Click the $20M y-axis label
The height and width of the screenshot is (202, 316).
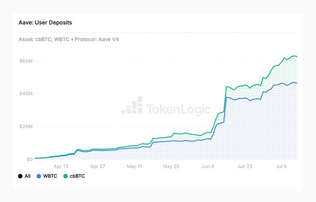point(26,127)
